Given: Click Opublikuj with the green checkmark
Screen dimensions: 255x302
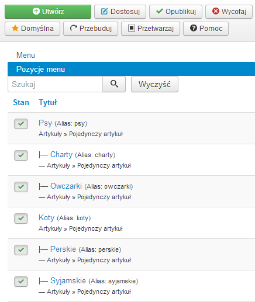Looking at the screenshot, I should (175, 12).
